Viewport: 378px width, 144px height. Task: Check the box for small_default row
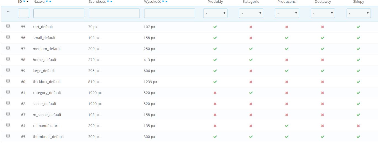tap(8, 37)
